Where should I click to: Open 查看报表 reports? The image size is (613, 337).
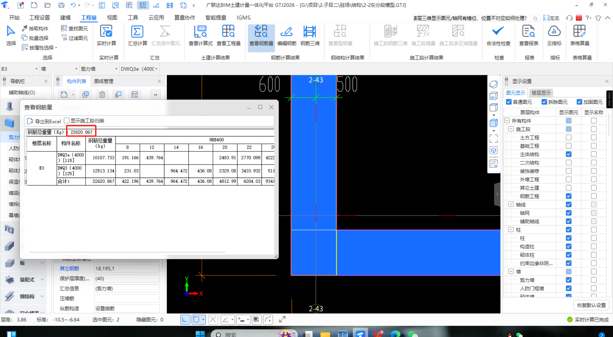(x=528, y=35)
